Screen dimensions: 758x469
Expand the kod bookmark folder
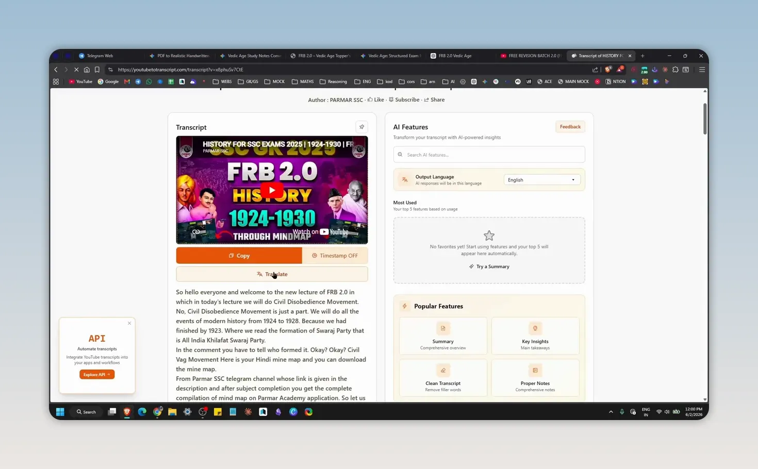385,81
